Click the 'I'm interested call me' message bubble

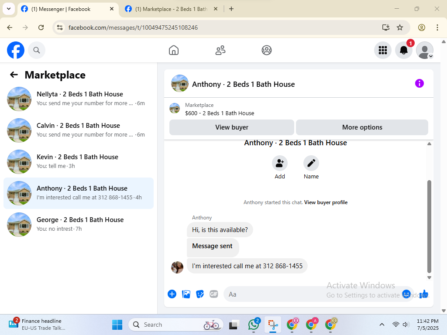coord(247,266)
